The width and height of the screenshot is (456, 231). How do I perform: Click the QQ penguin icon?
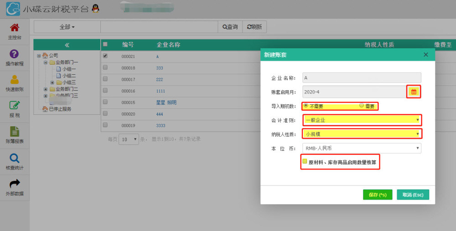(95, 8)
